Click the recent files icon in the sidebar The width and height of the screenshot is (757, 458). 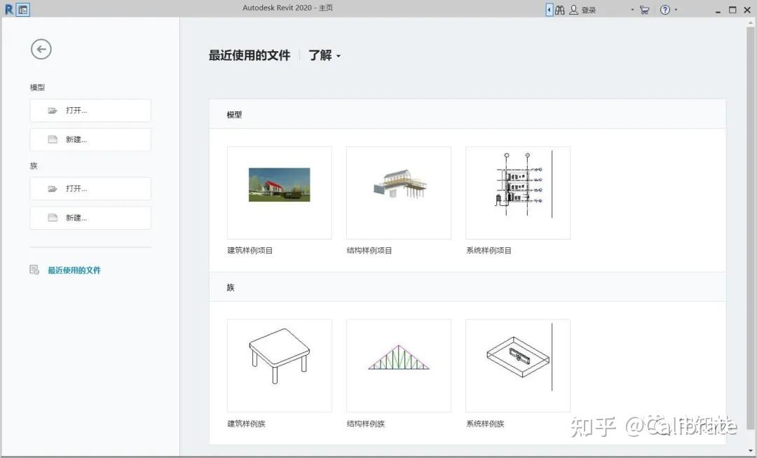(x=34, y=270)
